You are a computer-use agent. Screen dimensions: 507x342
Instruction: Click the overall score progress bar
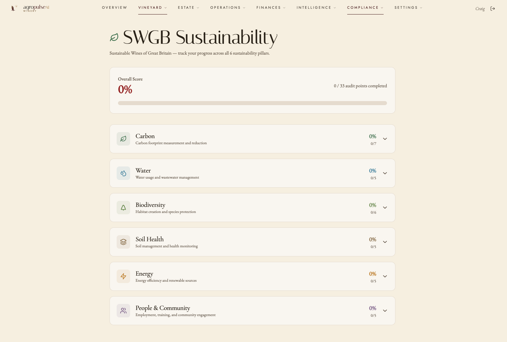[x=252, y=103]
